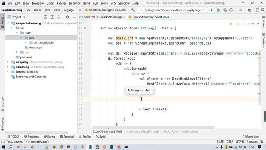Open the TODO tool window

click(13, 137)
